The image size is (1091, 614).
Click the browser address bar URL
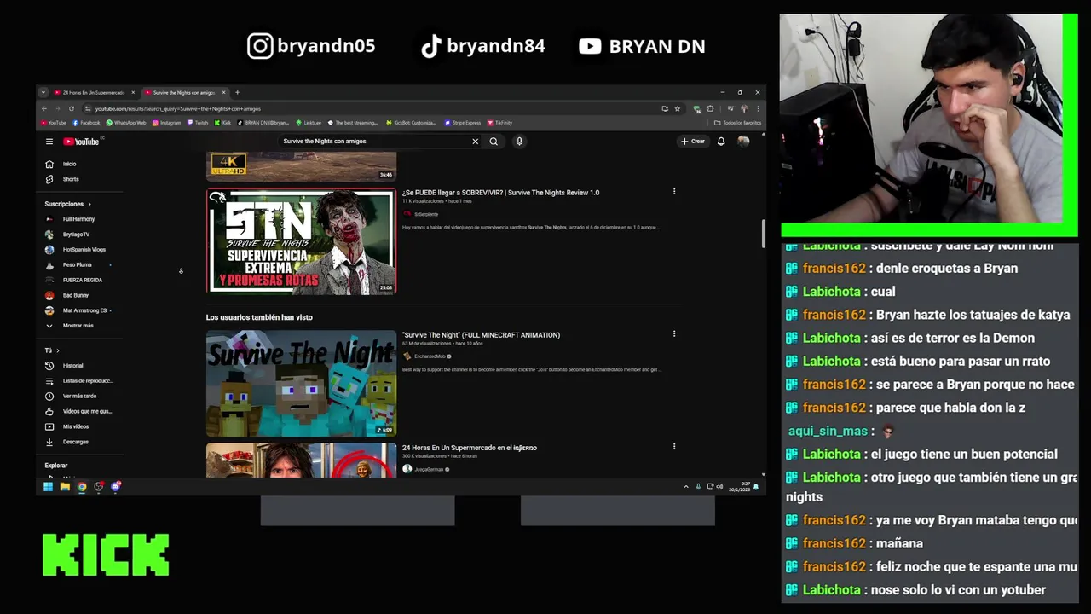(177, 109)
